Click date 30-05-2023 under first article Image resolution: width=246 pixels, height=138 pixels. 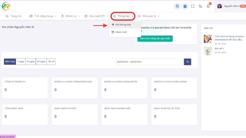[220, 44]
